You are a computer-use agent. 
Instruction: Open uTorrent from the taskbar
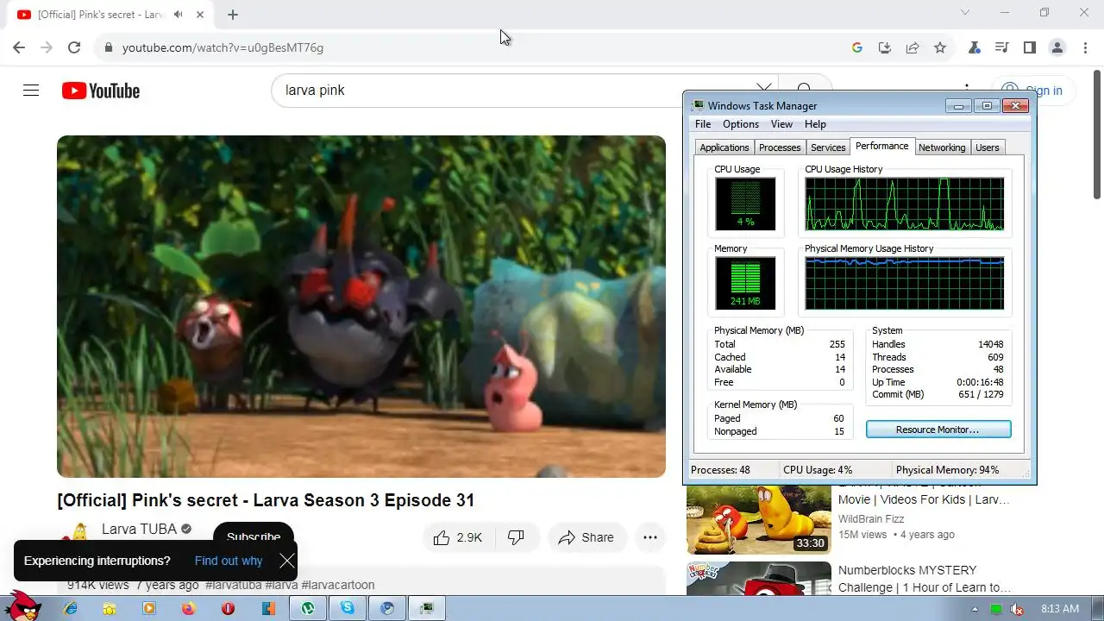tap(308, 609)
